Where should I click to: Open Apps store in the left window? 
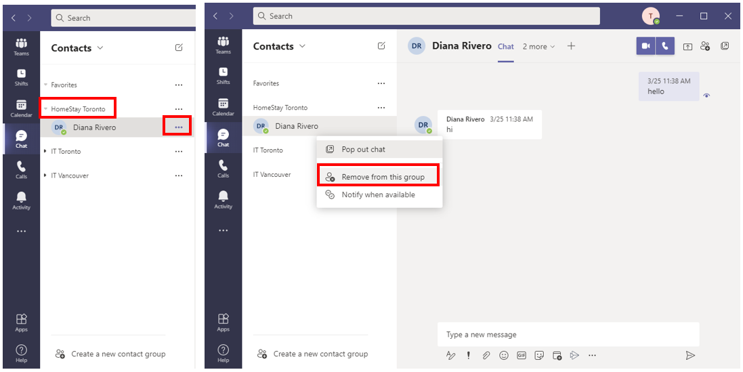click(x=21, y=323)
